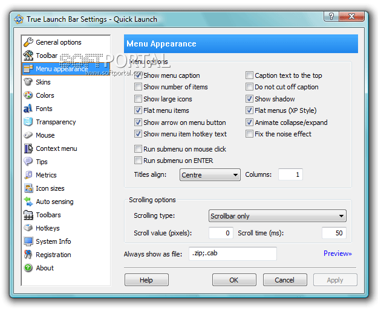The height and width of the screenshot is (309, 378).
Task: Click the Scroll time ms field
Action: click(x=334, y=233)
